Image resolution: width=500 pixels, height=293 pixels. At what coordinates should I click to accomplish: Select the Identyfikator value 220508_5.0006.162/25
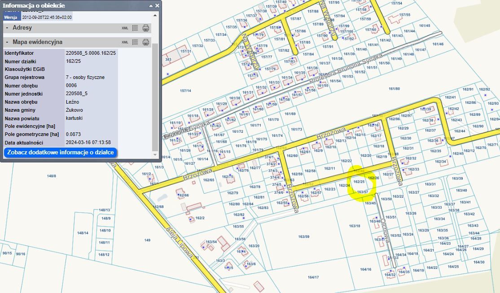(x=91, y=53)
